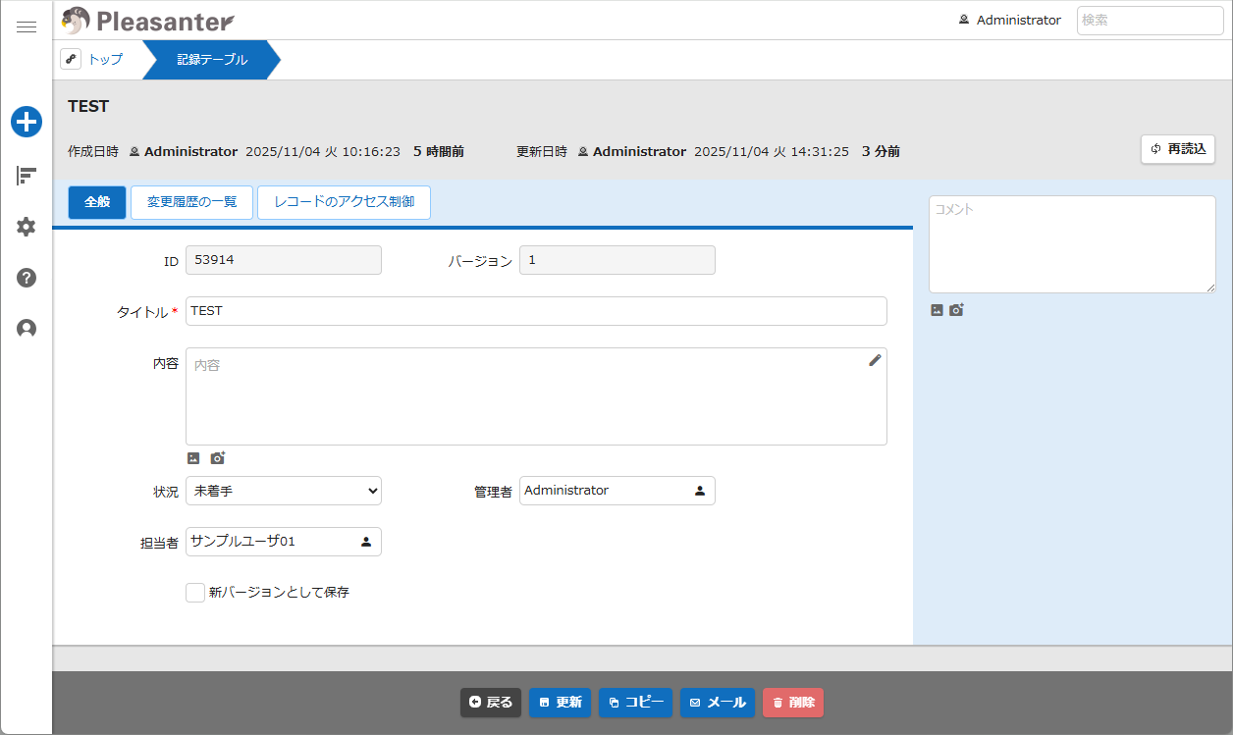This screenshot has height=735, width=1233.
Task: Expand the 状況 dropdown
Action: point(283,491)
